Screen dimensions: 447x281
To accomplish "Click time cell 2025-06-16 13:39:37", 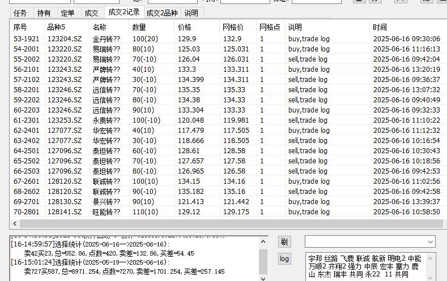I will coord(407,202).
